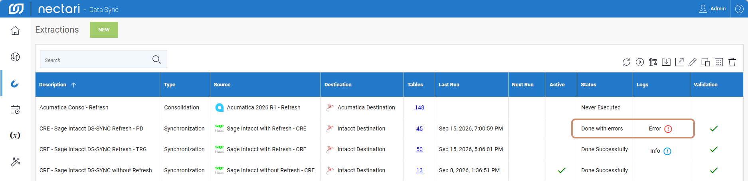The image size is (748, 181).
Task: Click the NEW extraction button
Action: 104,30
